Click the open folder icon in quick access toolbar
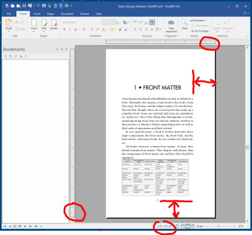252x235 pixels. click(13, 6)
